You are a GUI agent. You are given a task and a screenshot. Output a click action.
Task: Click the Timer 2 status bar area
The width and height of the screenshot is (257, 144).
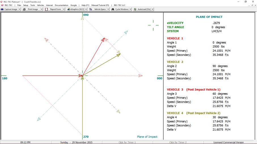click(178, 142)
